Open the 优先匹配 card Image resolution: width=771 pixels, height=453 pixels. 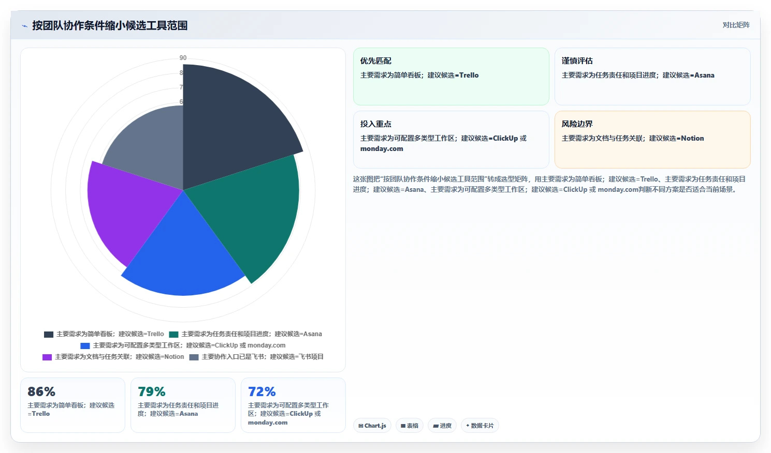451,77
